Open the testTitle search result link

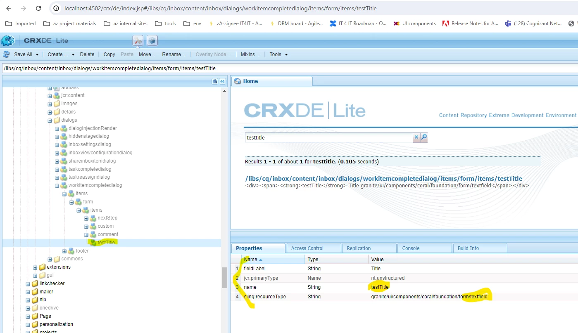(x=384, y=179)
